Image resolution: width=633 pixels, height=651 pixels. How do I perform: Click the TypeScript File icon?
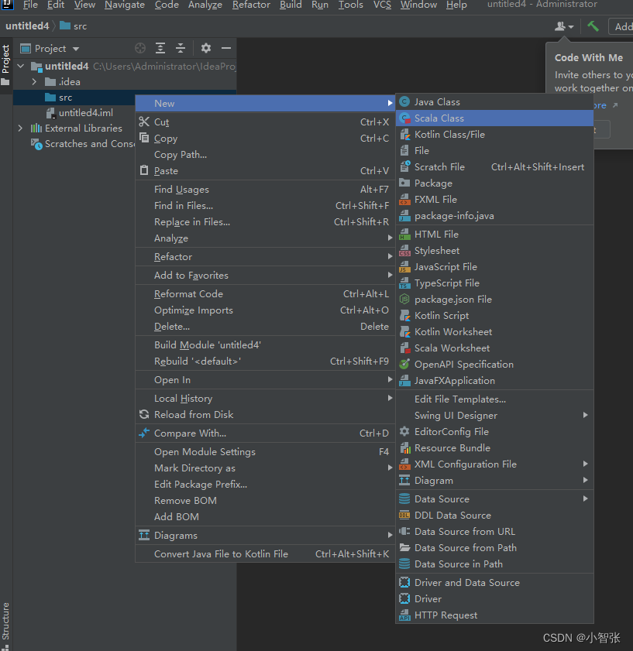[404, 283]
